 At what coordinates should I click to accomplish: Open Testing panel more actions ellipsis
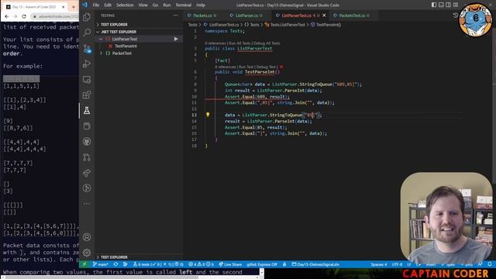(176, 15)
